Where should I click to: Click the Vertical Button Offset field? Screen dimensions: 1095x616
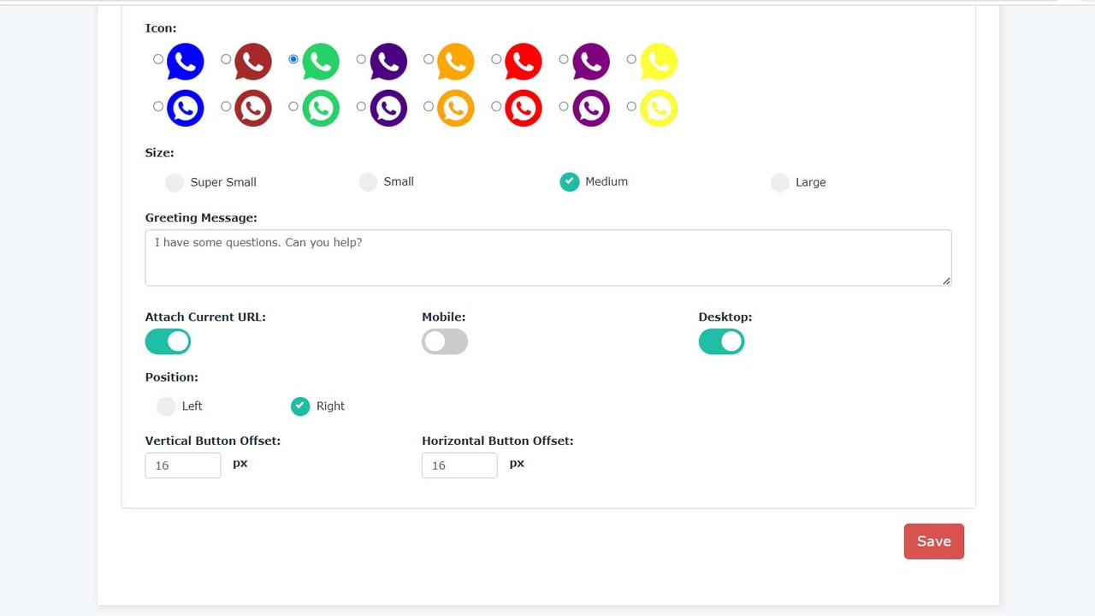tap(183, 465)
